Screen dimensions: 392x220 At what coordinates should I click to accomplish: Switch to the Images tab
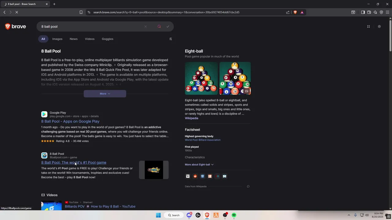coord(57,39)
